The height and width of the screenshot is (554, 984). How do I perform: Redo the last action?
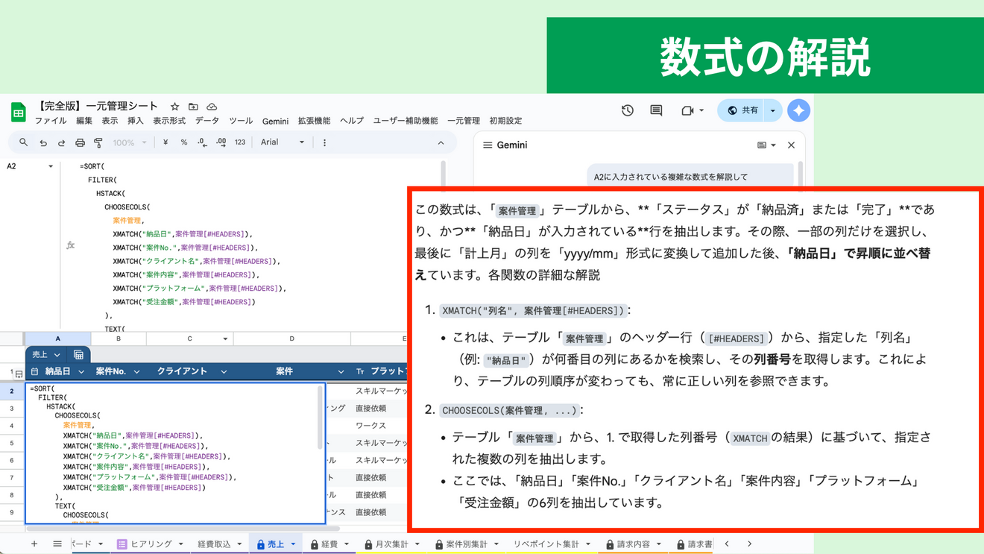coord(62,142)
